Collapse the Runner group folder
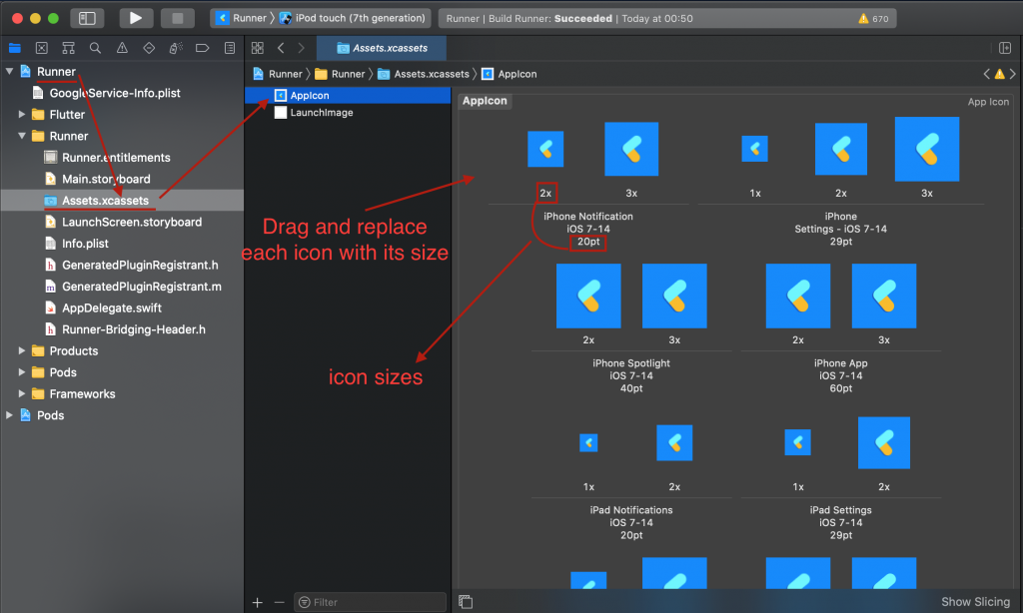1023x613 pixels. [x=22, y=136]
